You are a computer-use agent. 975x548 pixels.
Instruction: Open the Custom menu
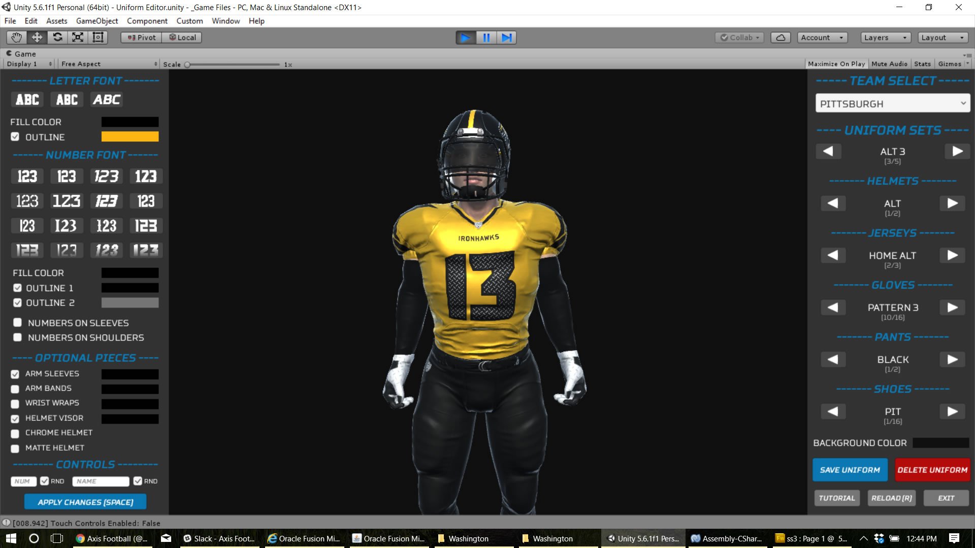tap(189, 21)
